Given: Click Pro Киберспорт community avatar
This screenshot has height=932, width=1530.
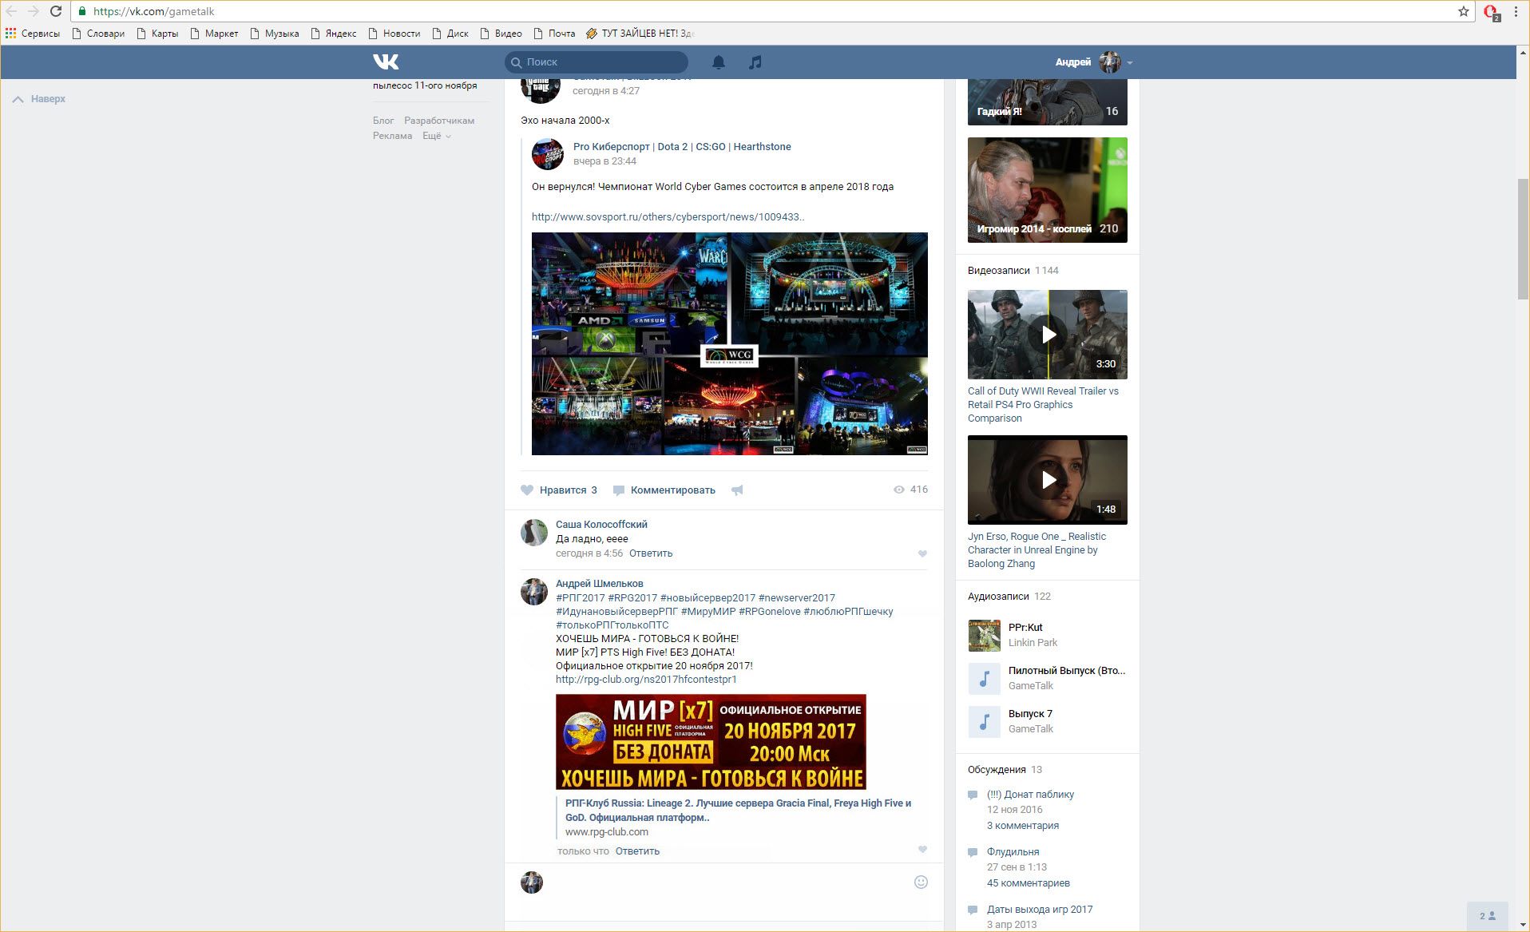Looking at the screenshot, I should click(x=548, y=154).
